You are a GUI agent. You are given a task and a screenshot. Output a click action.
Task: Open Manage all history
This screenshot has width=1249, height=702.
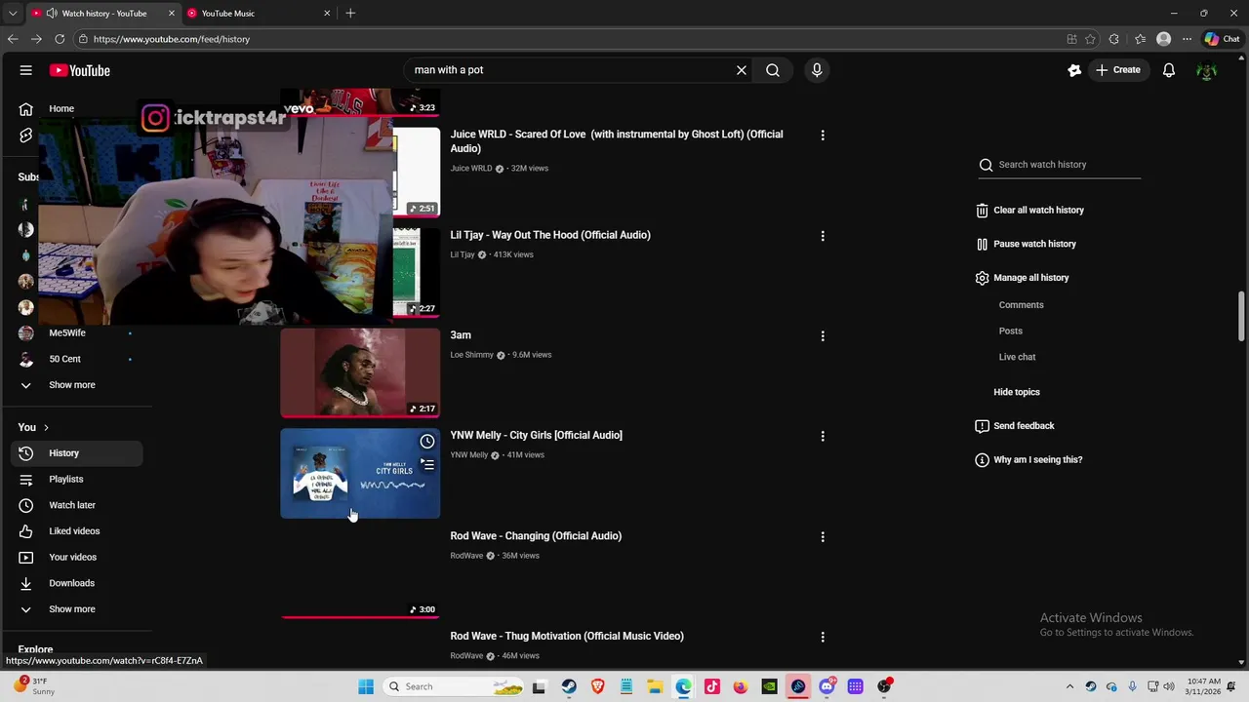[1023, 278]
